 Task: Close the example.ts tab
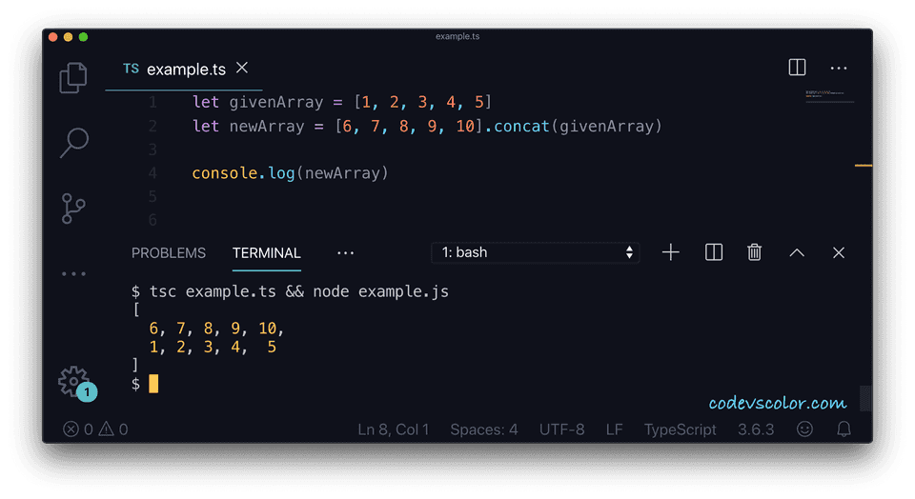(242, 69)
